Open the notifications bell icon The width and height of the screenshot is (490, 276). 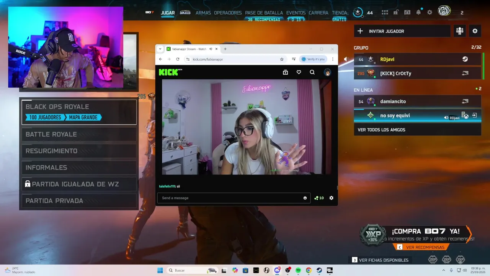418,12
